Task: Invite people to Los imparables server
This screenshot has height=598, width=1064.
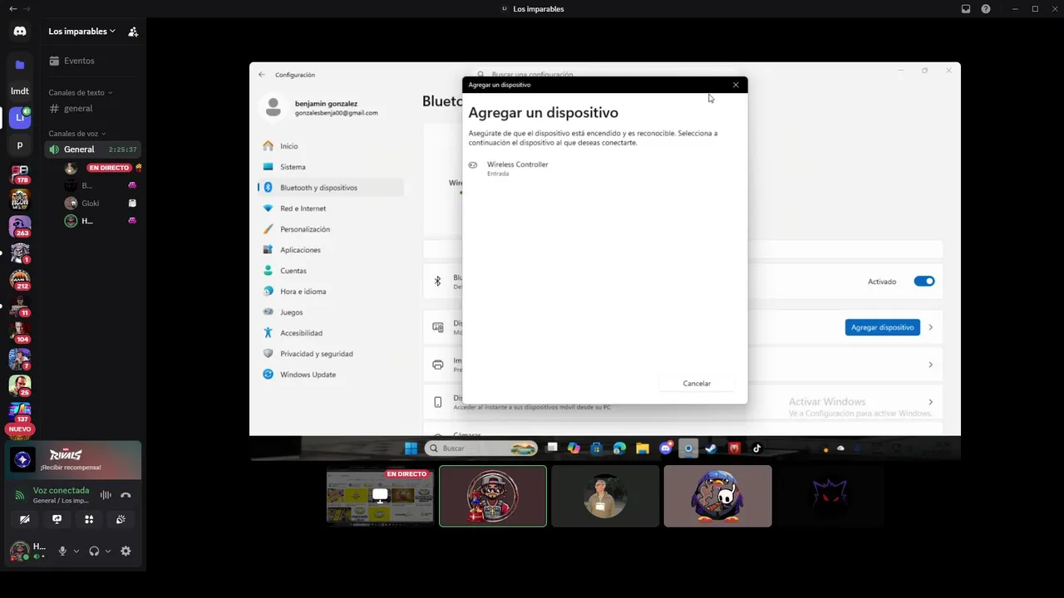Action: (133, 32)
